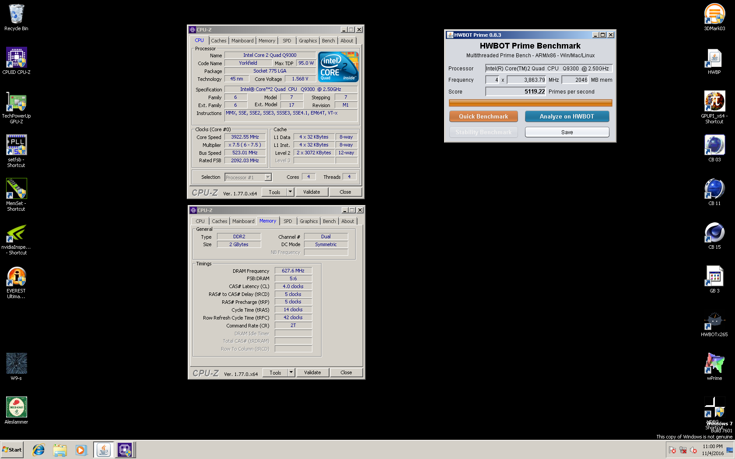
Task: Select EVEREST Ultimate desktop icon
Action: [16, 282]
